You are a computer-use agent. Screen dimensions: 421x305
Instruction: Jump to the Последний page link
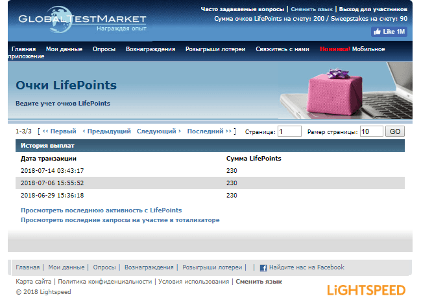206,131
